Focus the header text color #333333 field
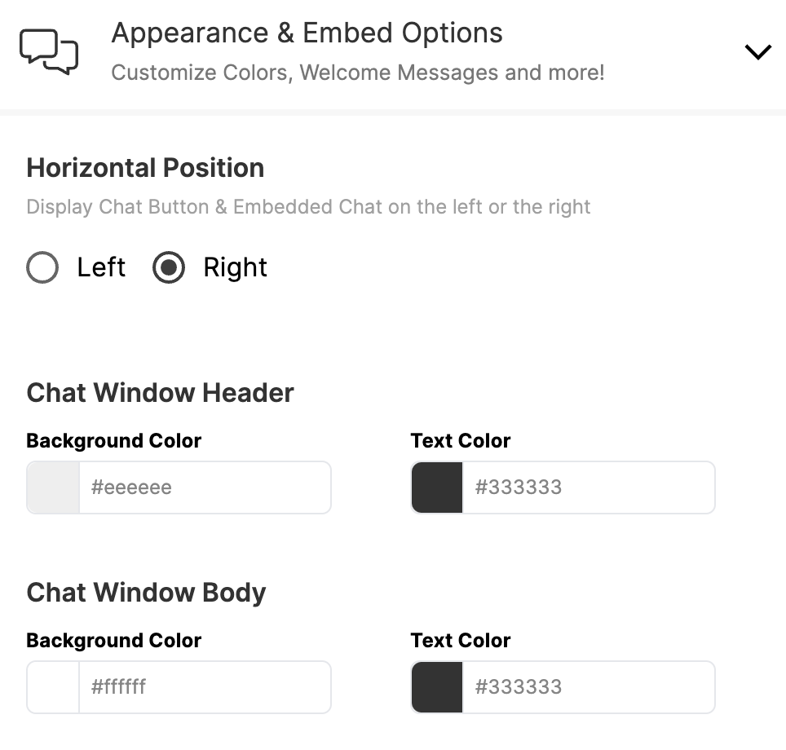 click(589, 487)
